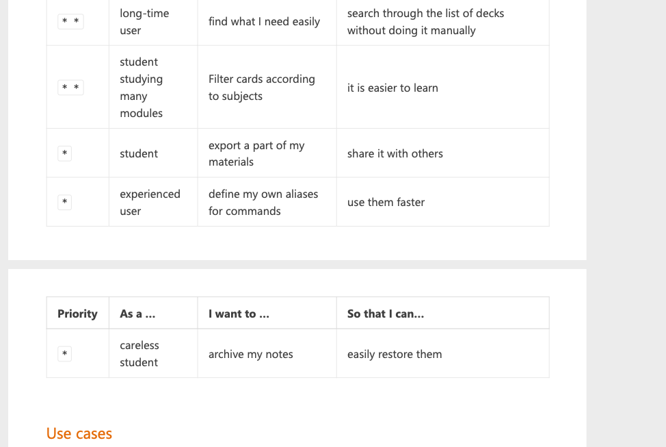The width and height of the screenshot is (666, 447).
Task: Click 'Filter cards according to subjects' text
Action: coord(262,88)
